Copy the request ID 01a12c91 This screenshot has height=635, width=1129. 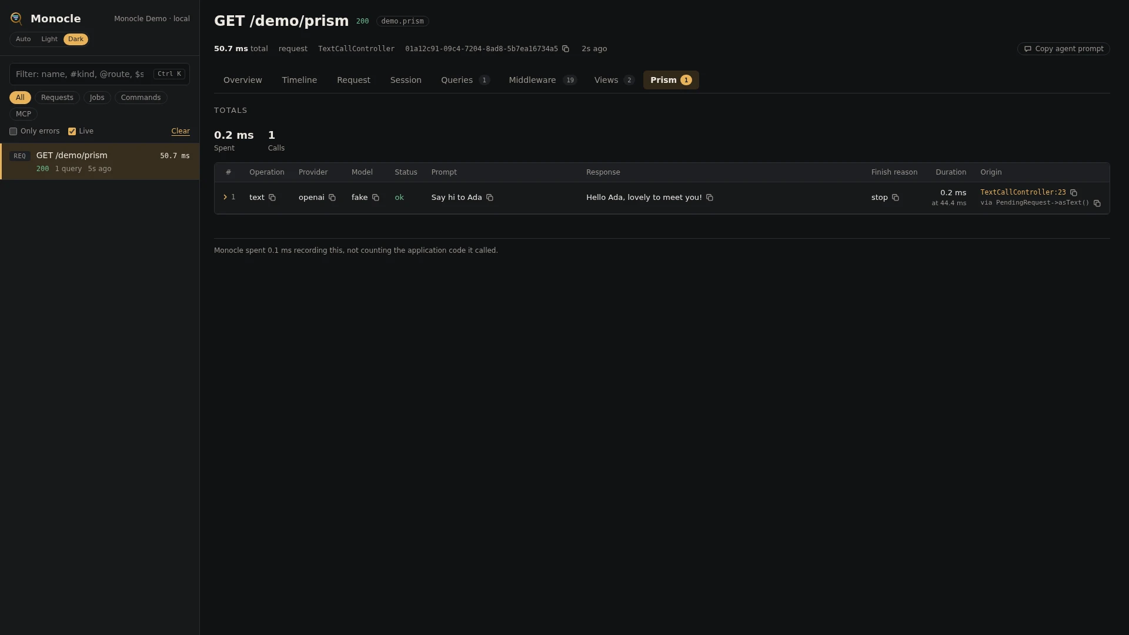tap(566, 49)
